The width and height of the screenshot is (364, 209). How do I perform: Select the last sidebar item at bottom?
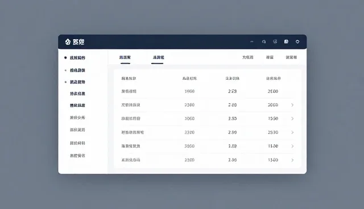coord(77,156)
